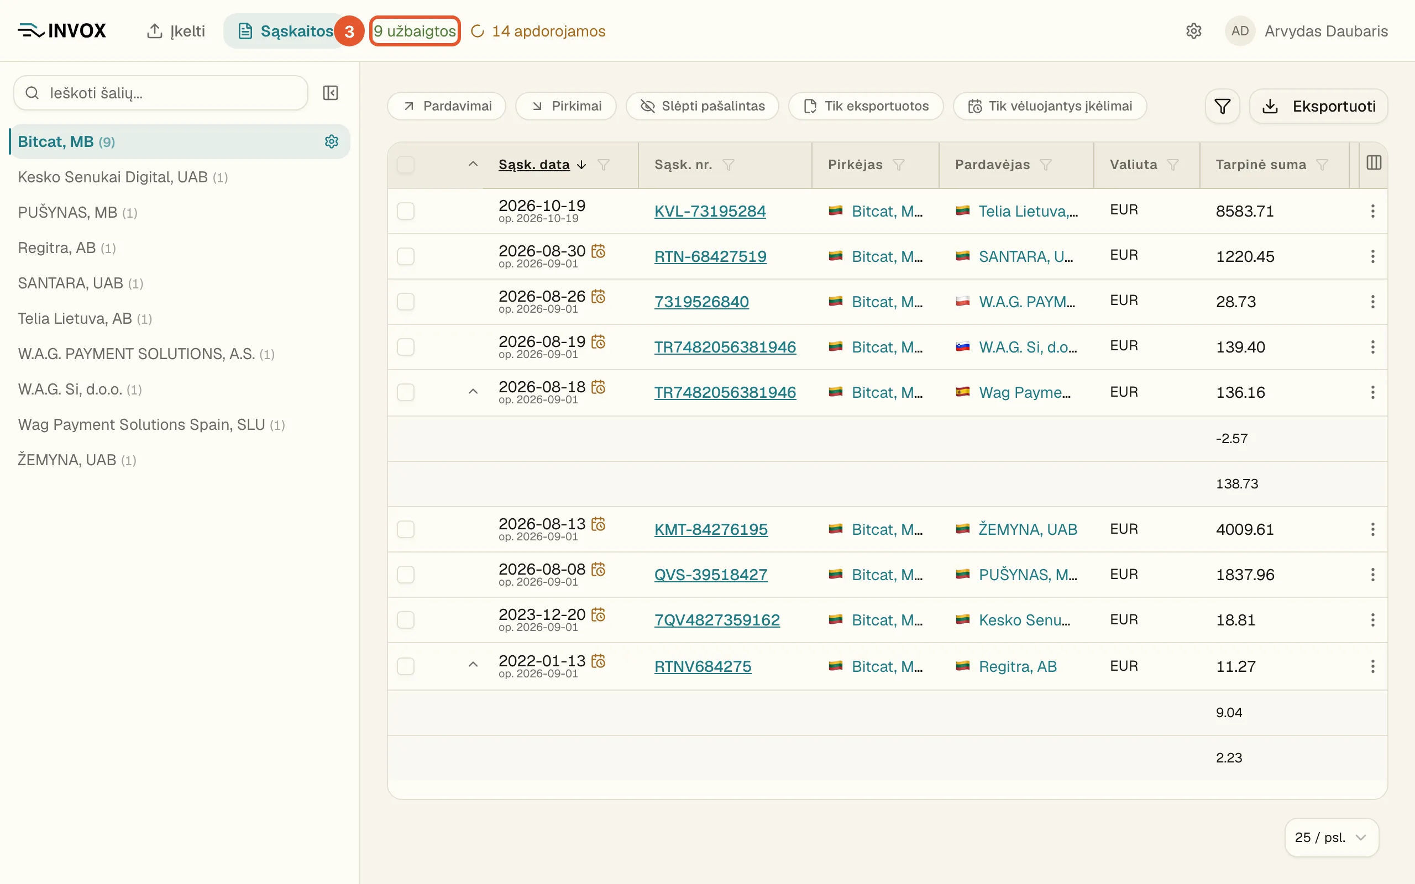
Task: Click late upload icon beside 2026-08-26
Action: point(598,297)
